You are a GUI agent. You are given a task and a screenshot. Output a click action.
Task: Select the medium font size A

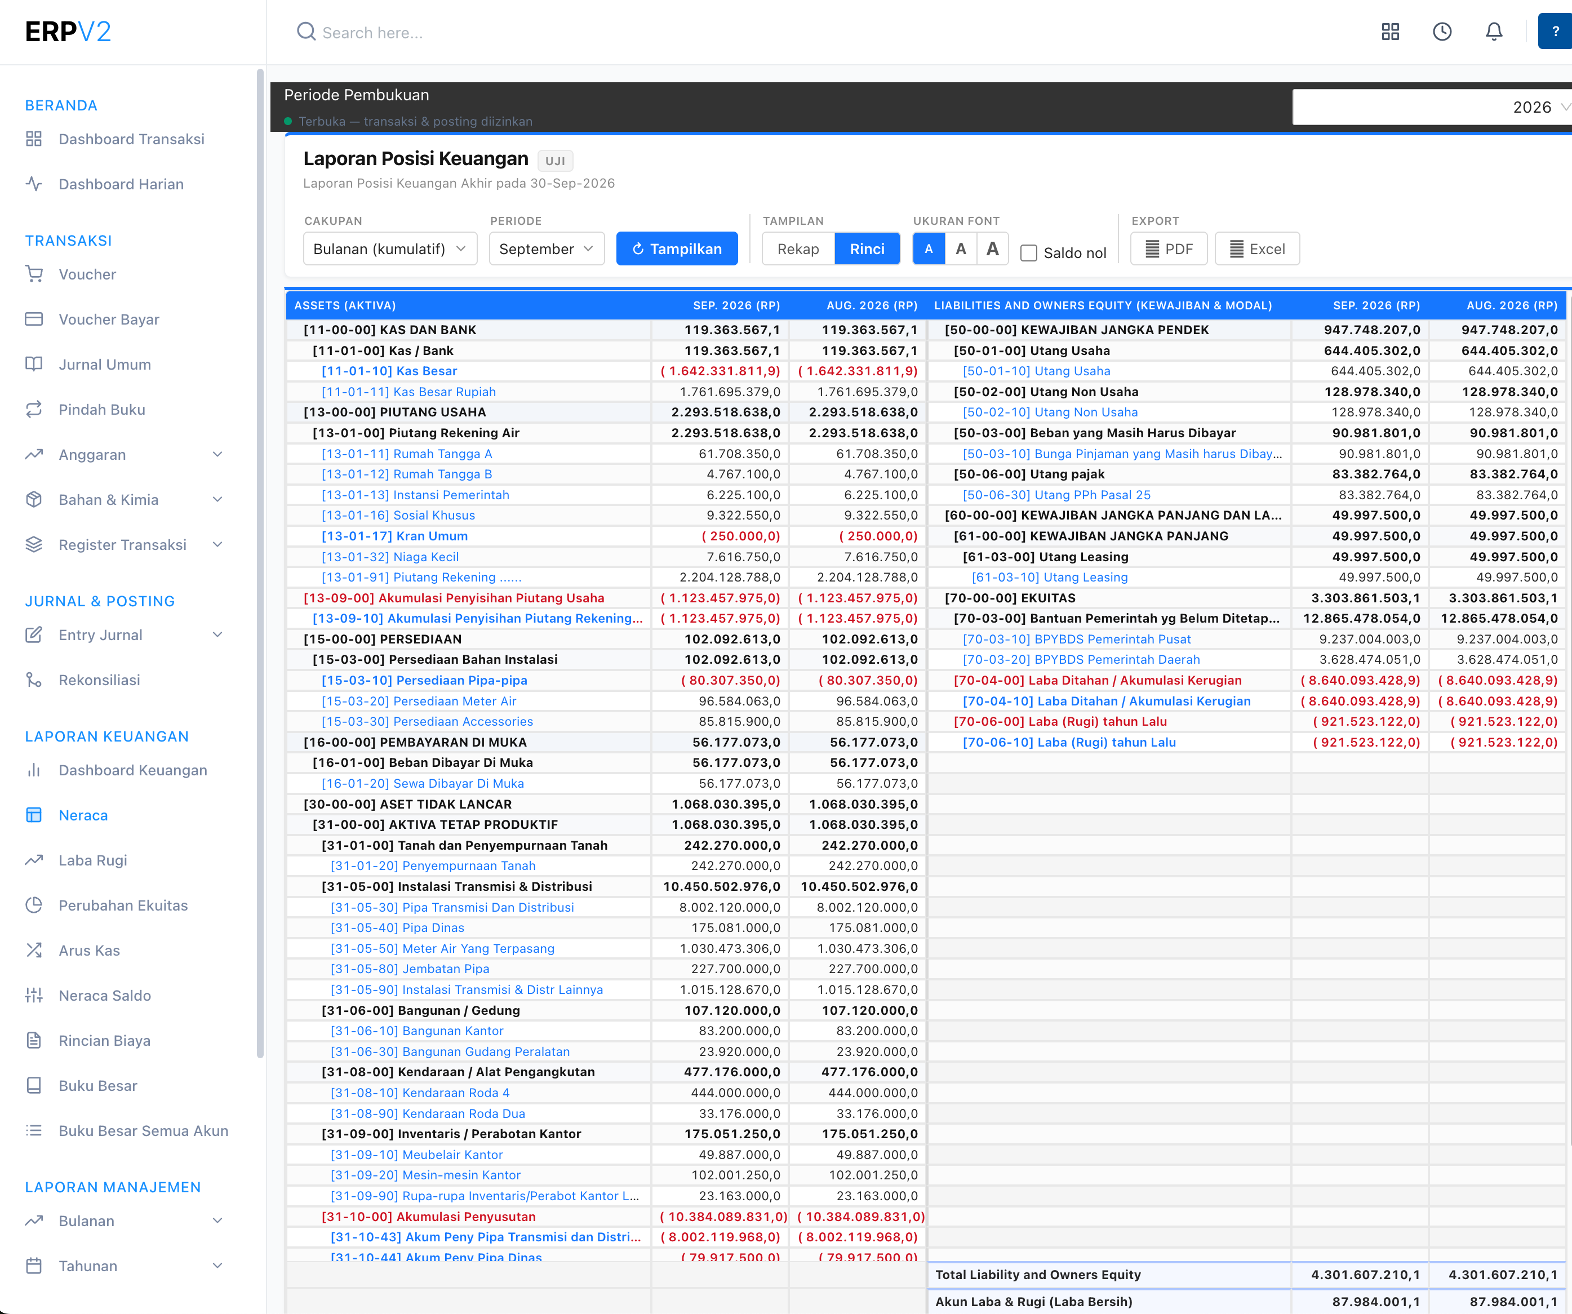tap(961, 249)
